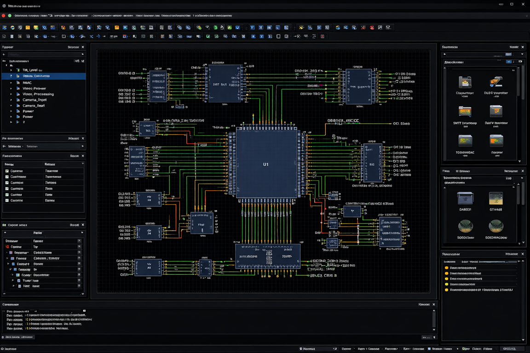
Task: Click the Normal mode indicator in status bar
Action: tap(308, 349)
